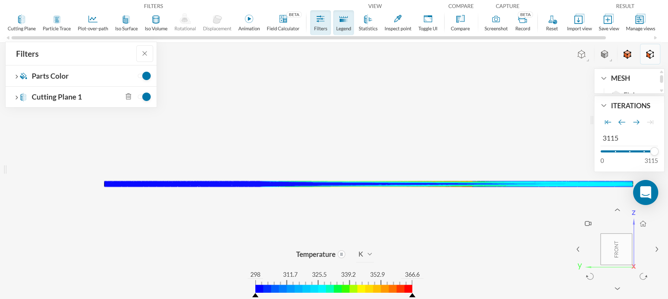
Task: Activate the Inspect point tool
Action: (x=398, y=23)
